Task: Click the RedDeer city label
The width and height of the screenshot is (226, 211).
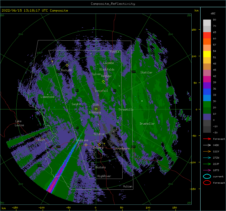Action: 106,76
